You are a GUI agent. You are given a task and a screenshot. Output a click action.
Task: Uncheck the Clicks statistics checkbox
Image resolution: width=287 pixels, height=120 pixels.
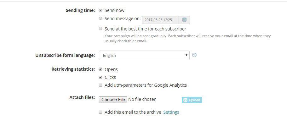(x=100, y=77)
